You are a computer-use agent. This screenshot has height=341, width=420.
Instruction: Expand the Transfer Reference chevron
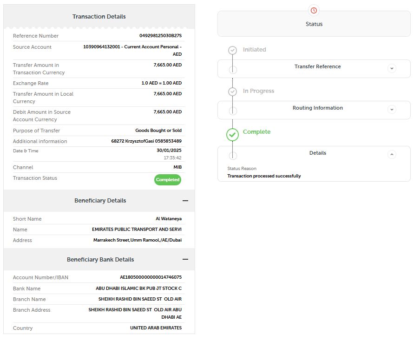(x=392, y=68)
